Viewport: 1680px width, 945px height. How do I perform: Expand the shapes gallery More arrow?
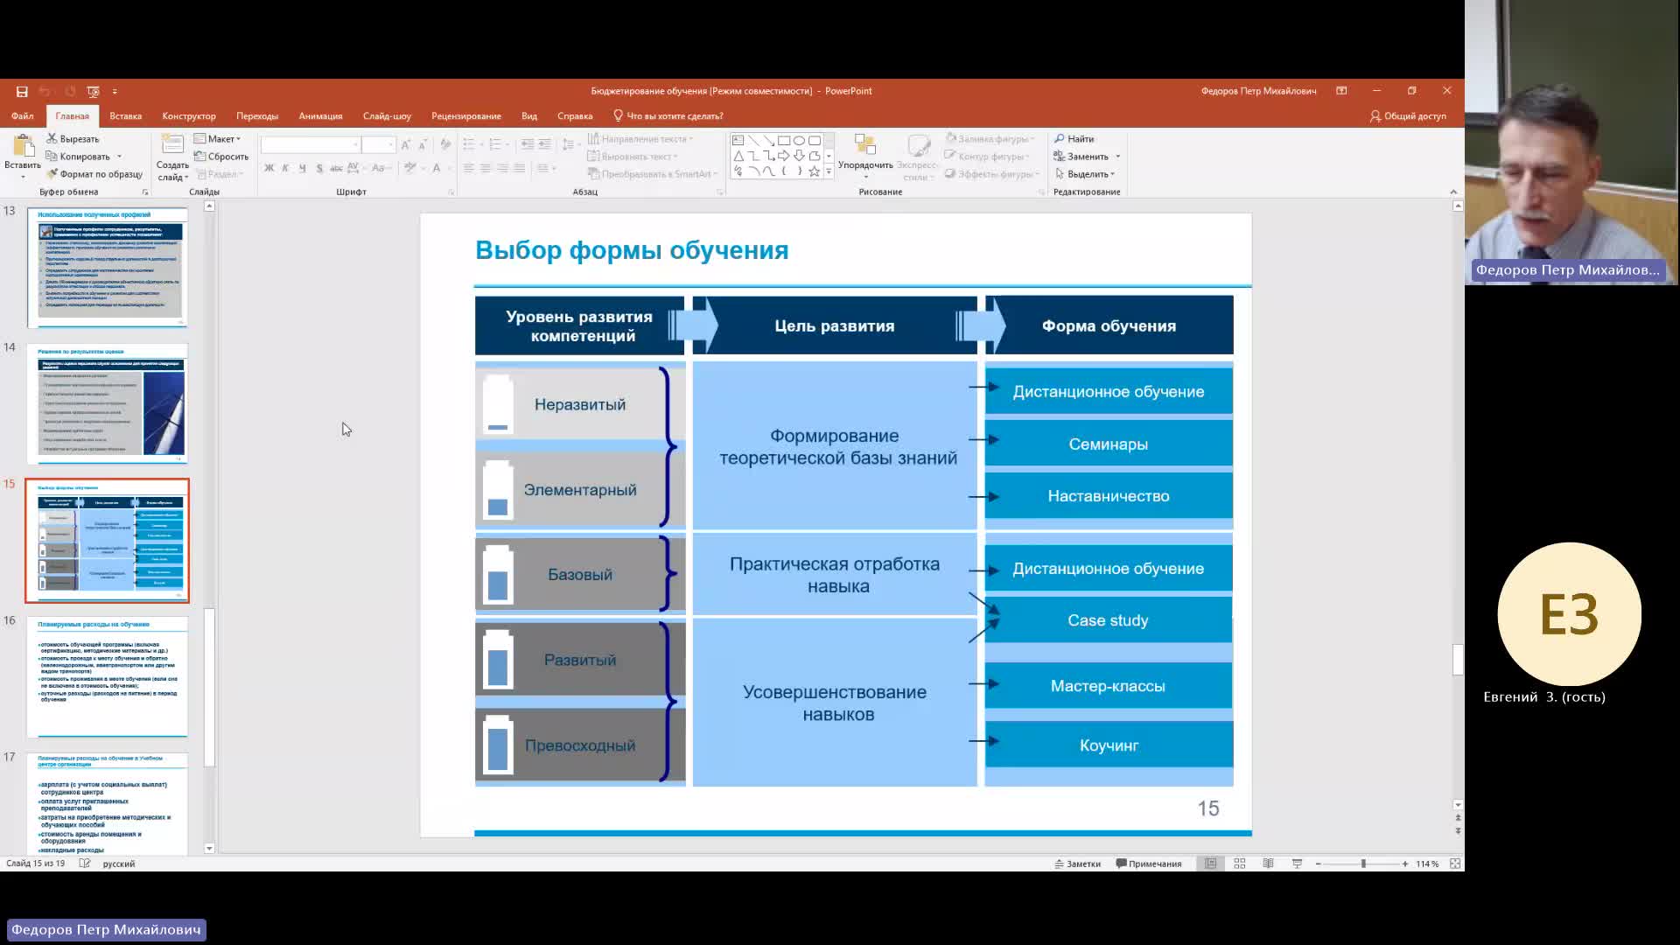829,172
